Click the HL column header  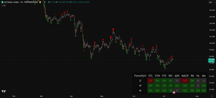point(198,76)
